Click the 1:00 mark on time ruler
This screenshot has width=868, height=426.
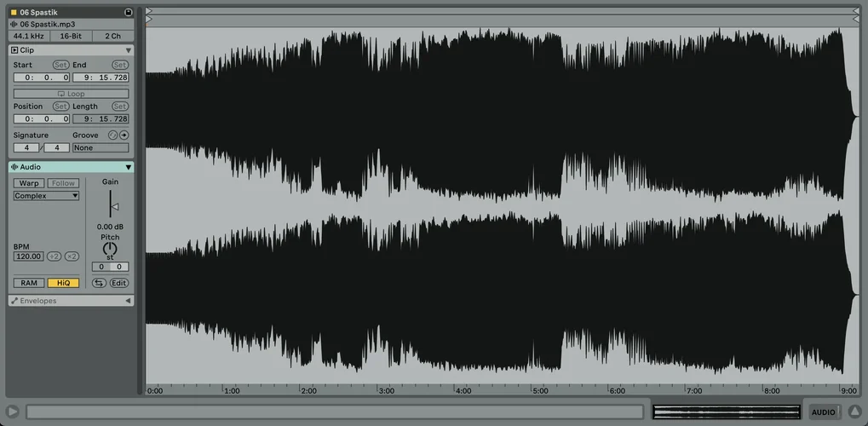[232, 390]
